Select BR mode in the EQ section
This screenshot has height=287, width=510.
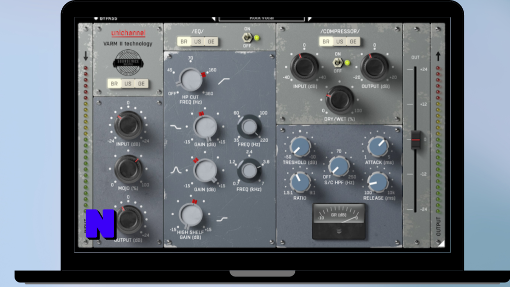pyautogui.click(x=184, y=42)
